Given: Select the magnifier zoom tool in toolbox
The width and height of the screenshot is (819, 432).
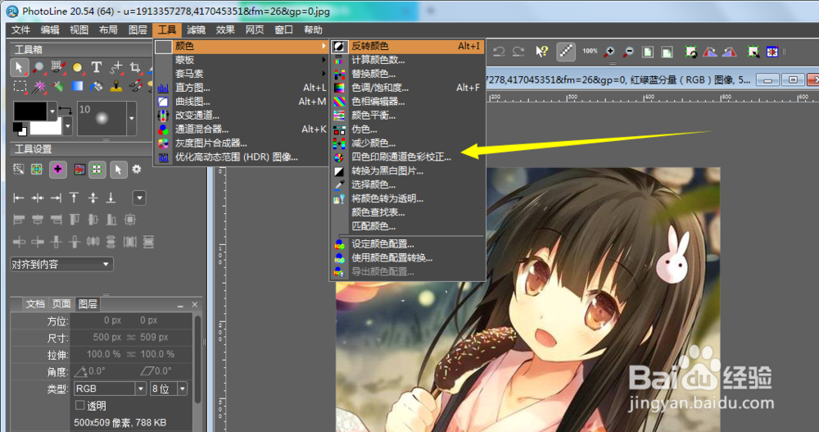Looking at the screenshot, I should 38,67.
